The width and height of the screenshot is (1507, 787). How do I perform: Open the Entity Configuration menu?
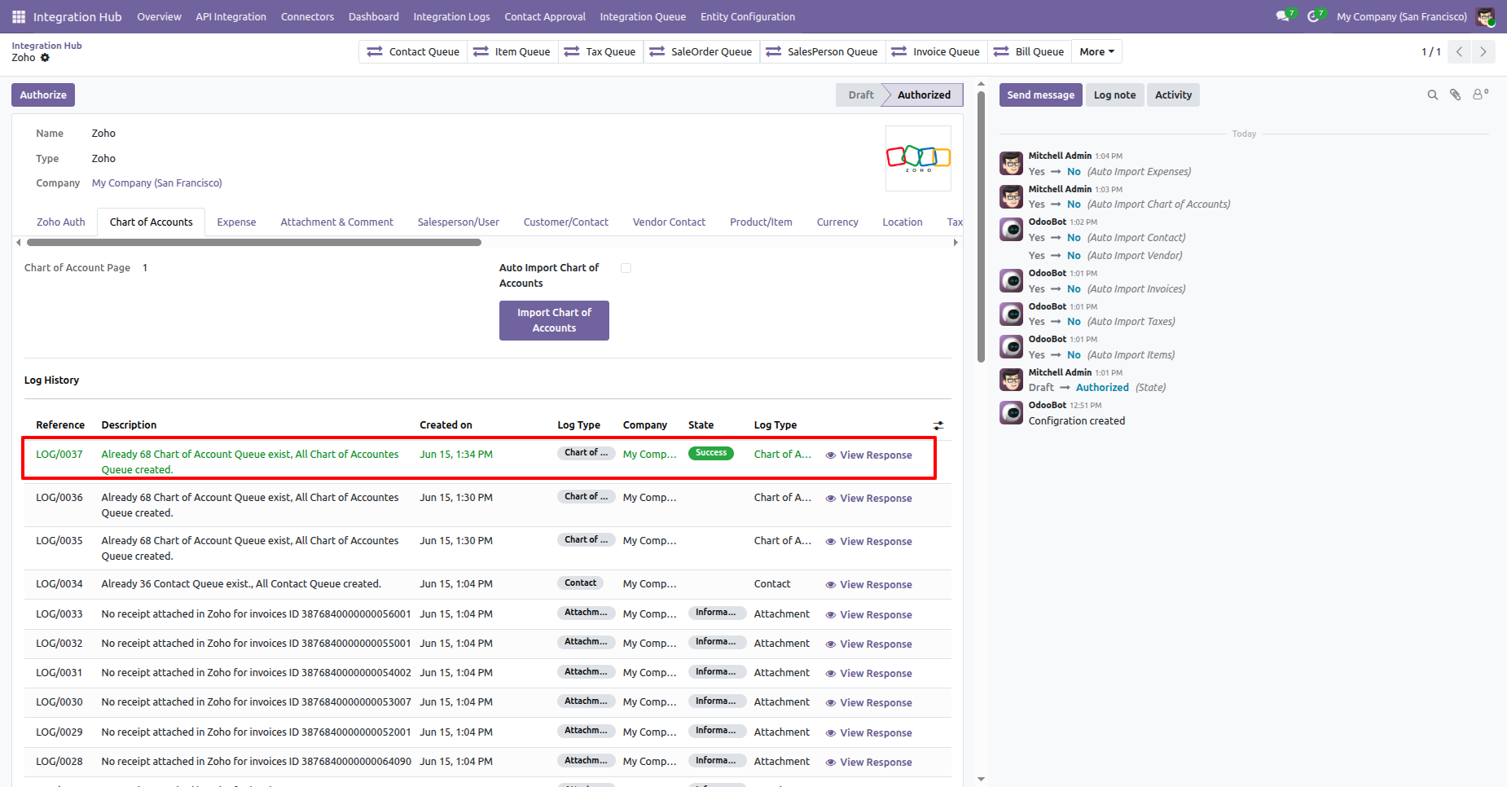[x=748, y=16]
